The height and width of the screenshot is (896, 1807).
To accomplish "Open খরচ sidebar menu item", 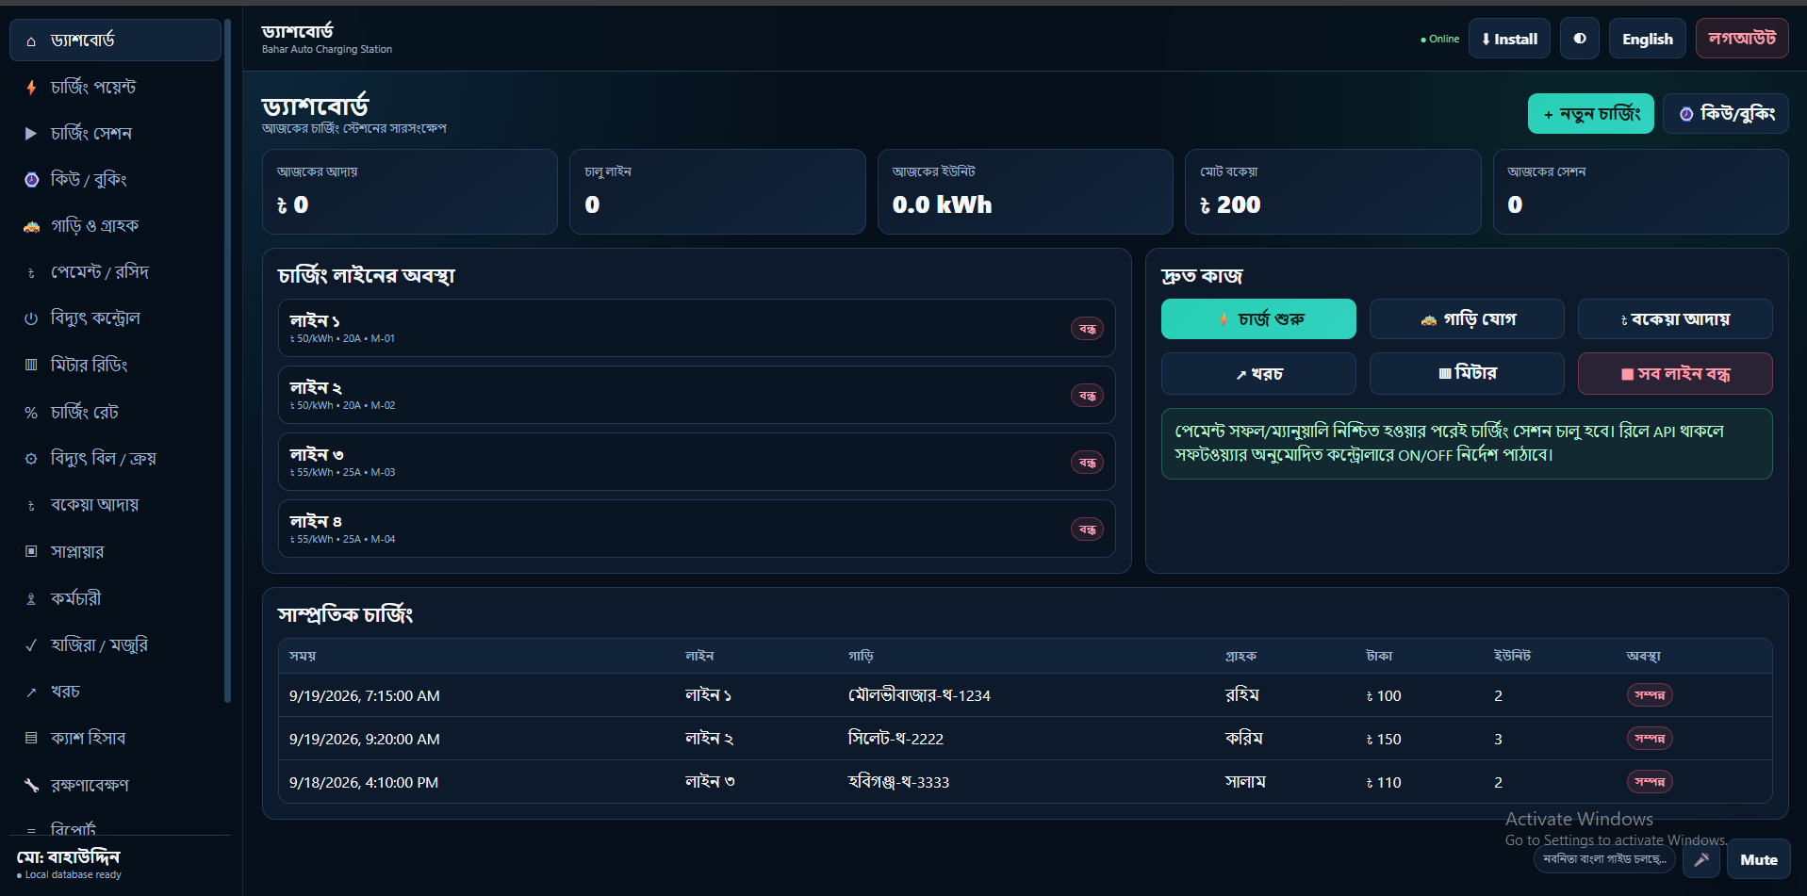I will (115, 692).
